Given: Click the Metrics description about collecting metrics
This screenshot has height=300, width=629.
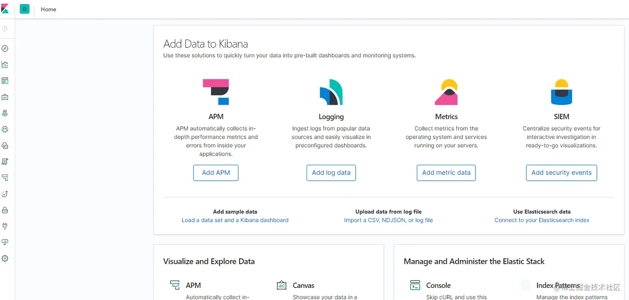Looking at the screenshot, I should [446, 137].
